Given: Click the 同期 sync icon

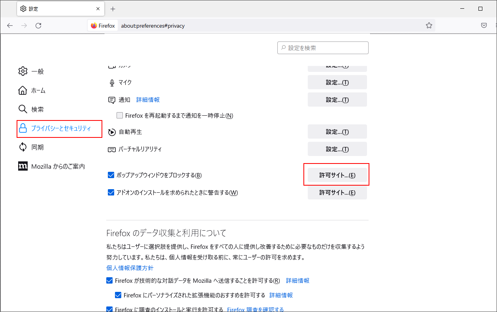Looking at the screenshot, I should [x=23, y=147].
